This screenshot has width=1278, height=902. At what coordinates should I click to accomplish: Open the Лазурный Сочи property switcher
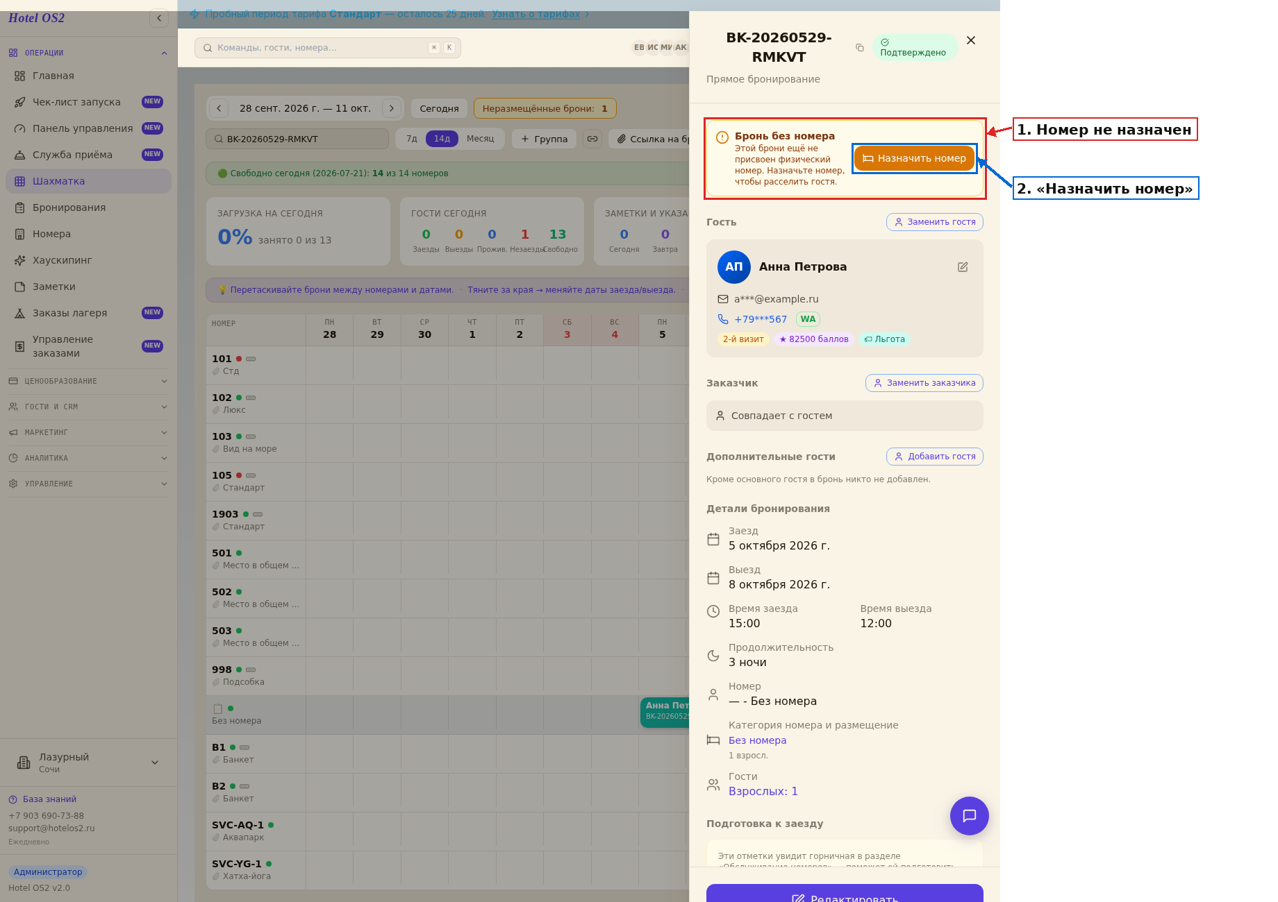(88, 763)
